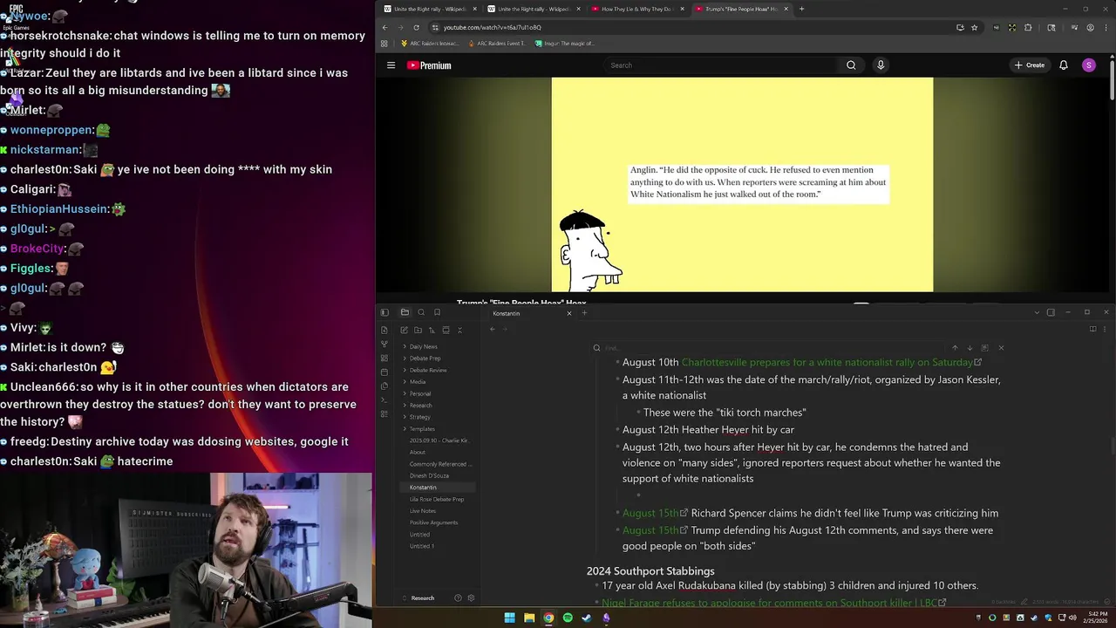Click the insert template ribbon icon

click(384, 386)
